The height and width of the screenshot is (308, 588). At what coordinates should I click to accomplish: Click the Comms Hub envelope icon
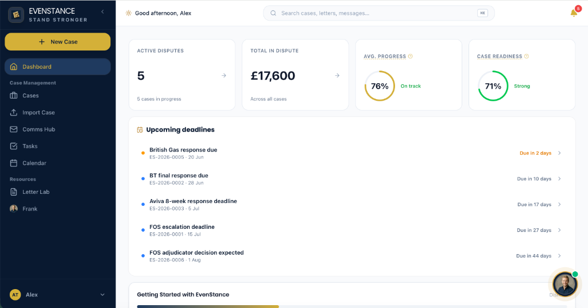tap(14, 129)
